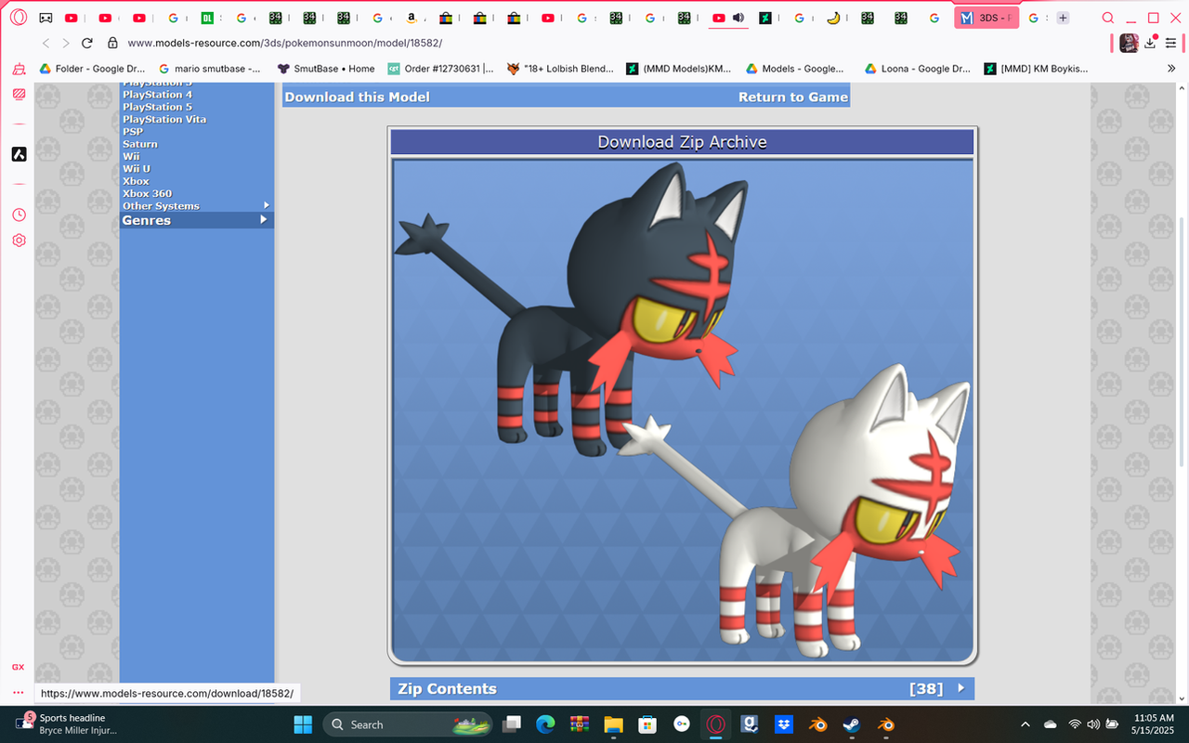Screen dimensions: 1189x743
Task: Switch to the green DL tab
Action: [x=208, y=18]
